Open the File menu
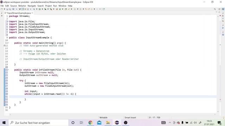 [x=2, y=6]
